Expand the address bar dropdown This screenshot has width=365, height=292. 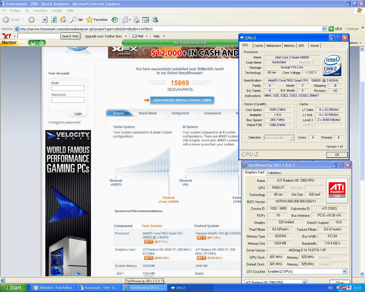tap(324, 29)
